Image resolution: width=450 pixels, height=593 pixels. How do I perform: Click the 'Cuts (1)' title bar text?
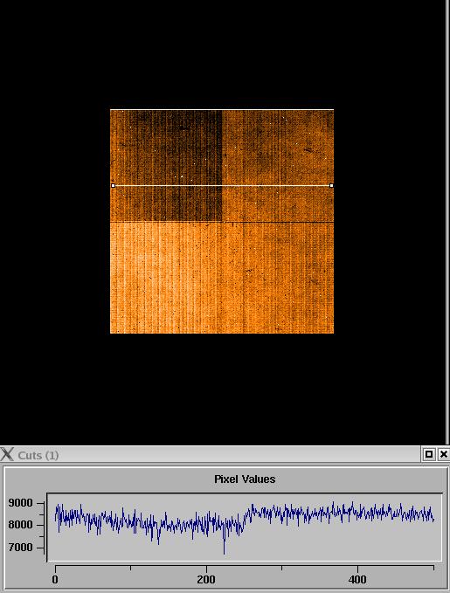tap(38, 455)
